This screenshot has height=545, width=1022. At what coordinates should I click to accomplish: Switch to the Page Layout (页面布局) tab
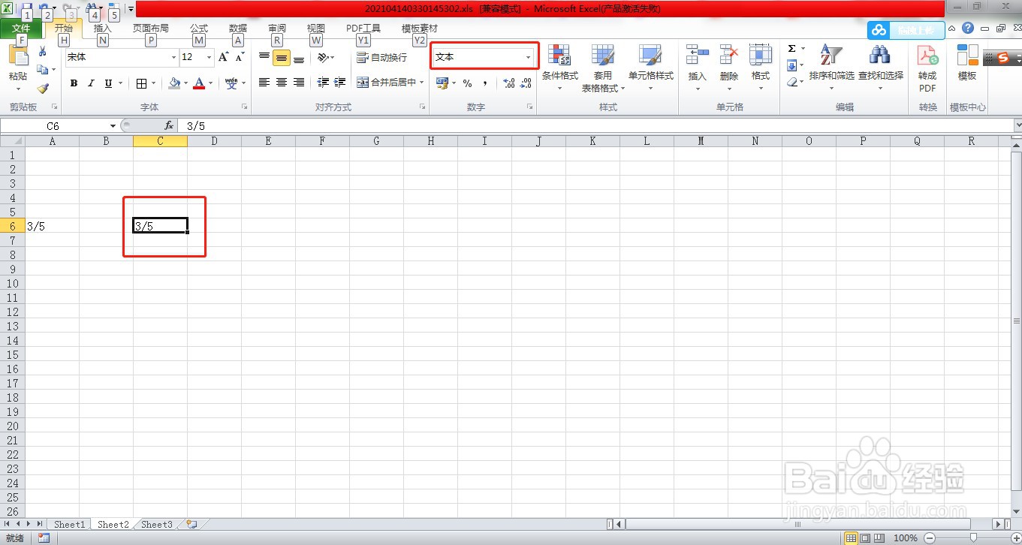pyautogui.click(x=150, y=29)
